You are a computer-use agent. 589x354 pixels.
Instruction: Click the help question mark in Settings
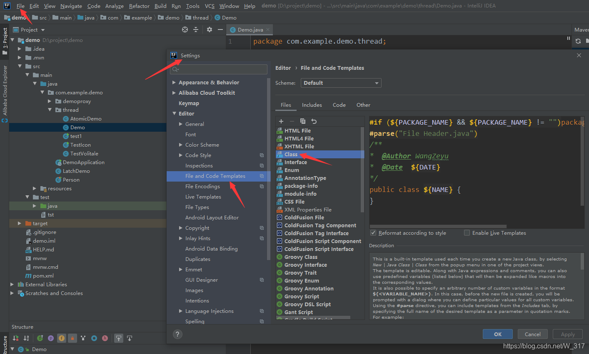177,334
